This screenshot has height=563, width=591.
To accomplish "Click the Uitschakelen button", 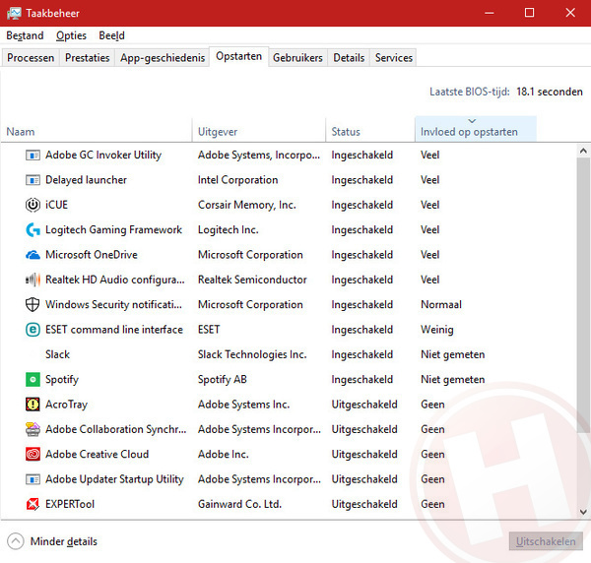I will pyautogui.click(x=546, y=541).
